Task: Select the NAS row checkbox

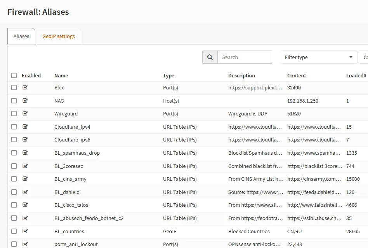Action: pyautogui.click(x=14, y=100)
